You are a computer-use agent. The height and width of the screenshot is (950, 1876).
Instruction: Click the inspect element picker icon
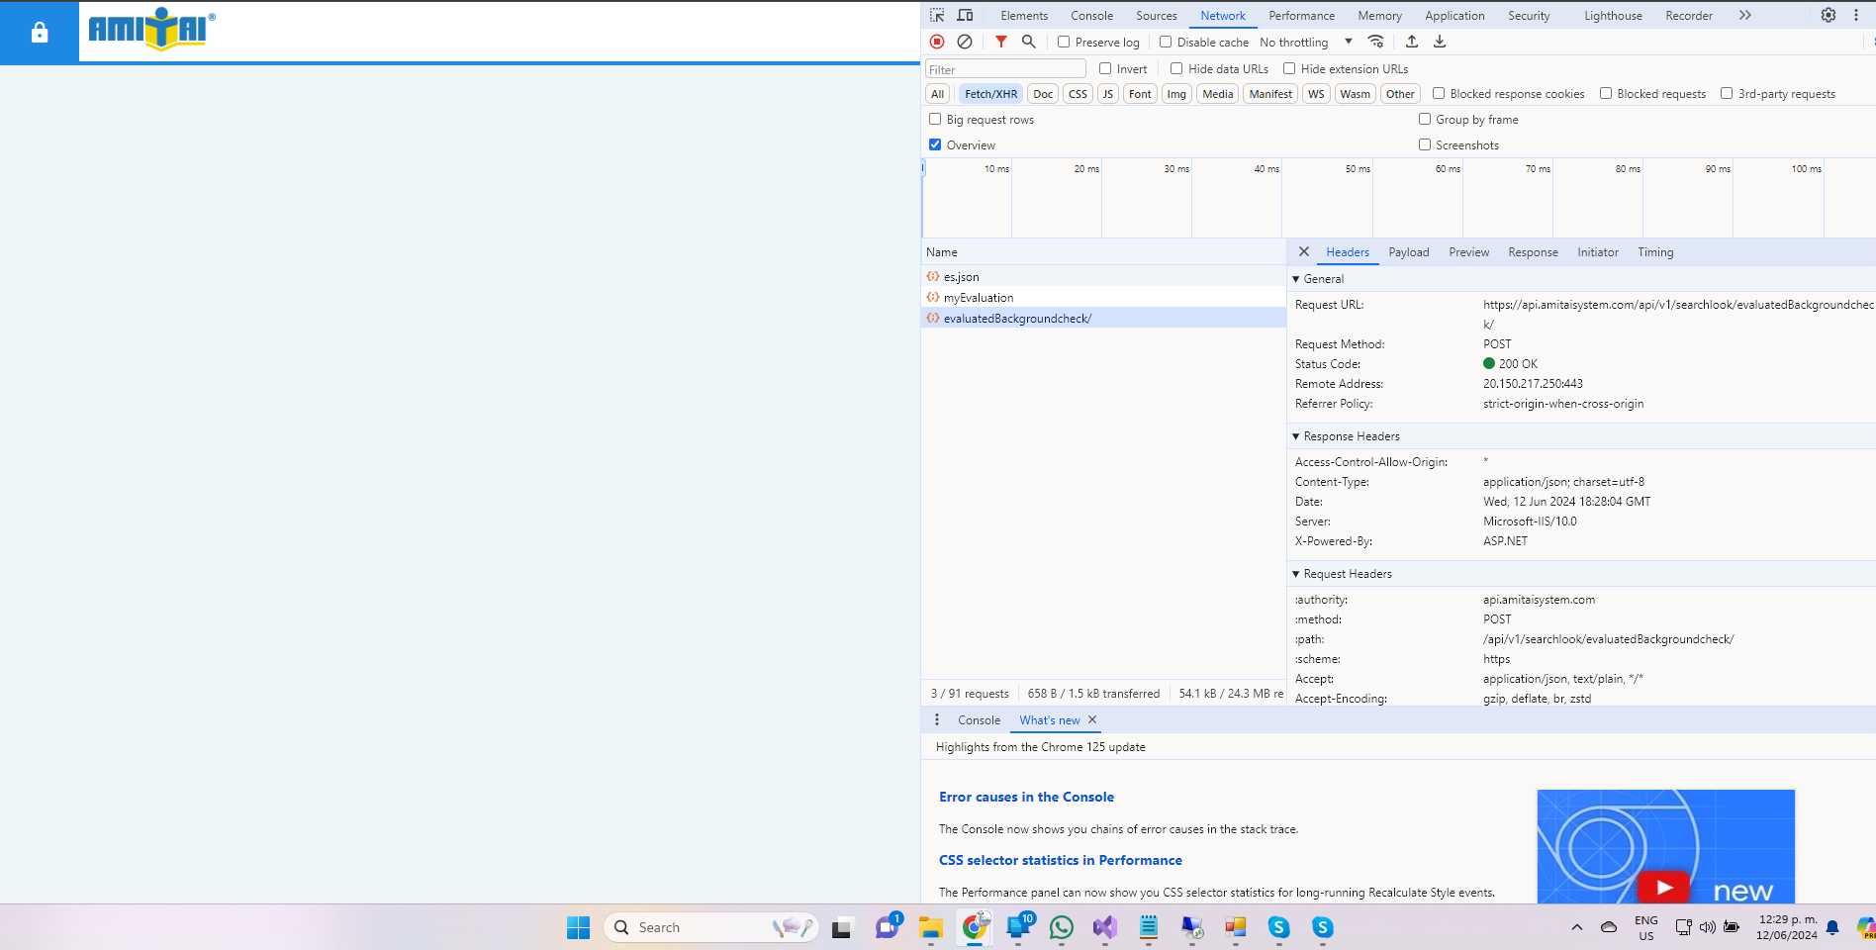[937, 15]
